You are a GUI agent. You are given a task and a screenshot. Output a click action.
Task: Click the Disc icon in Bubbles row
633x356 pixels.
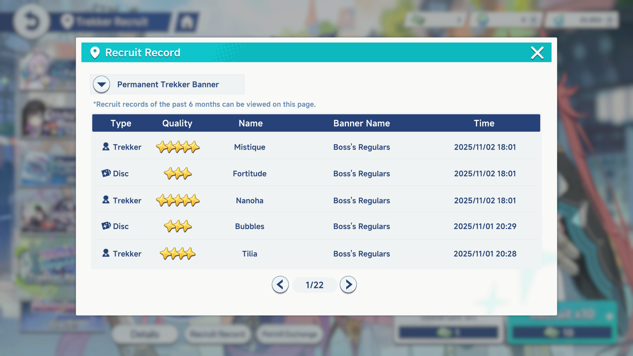(106, 226)
